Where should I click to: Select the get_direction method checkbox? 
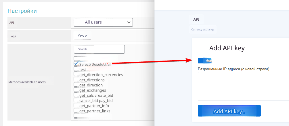click(x=76, y=85)
